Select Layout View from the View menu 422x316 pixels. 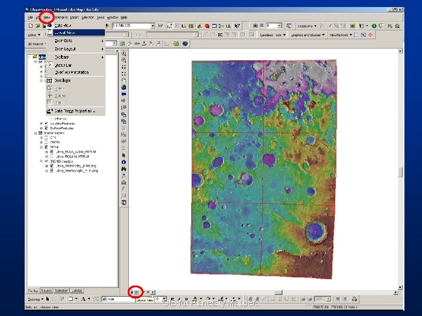(63, 33)
